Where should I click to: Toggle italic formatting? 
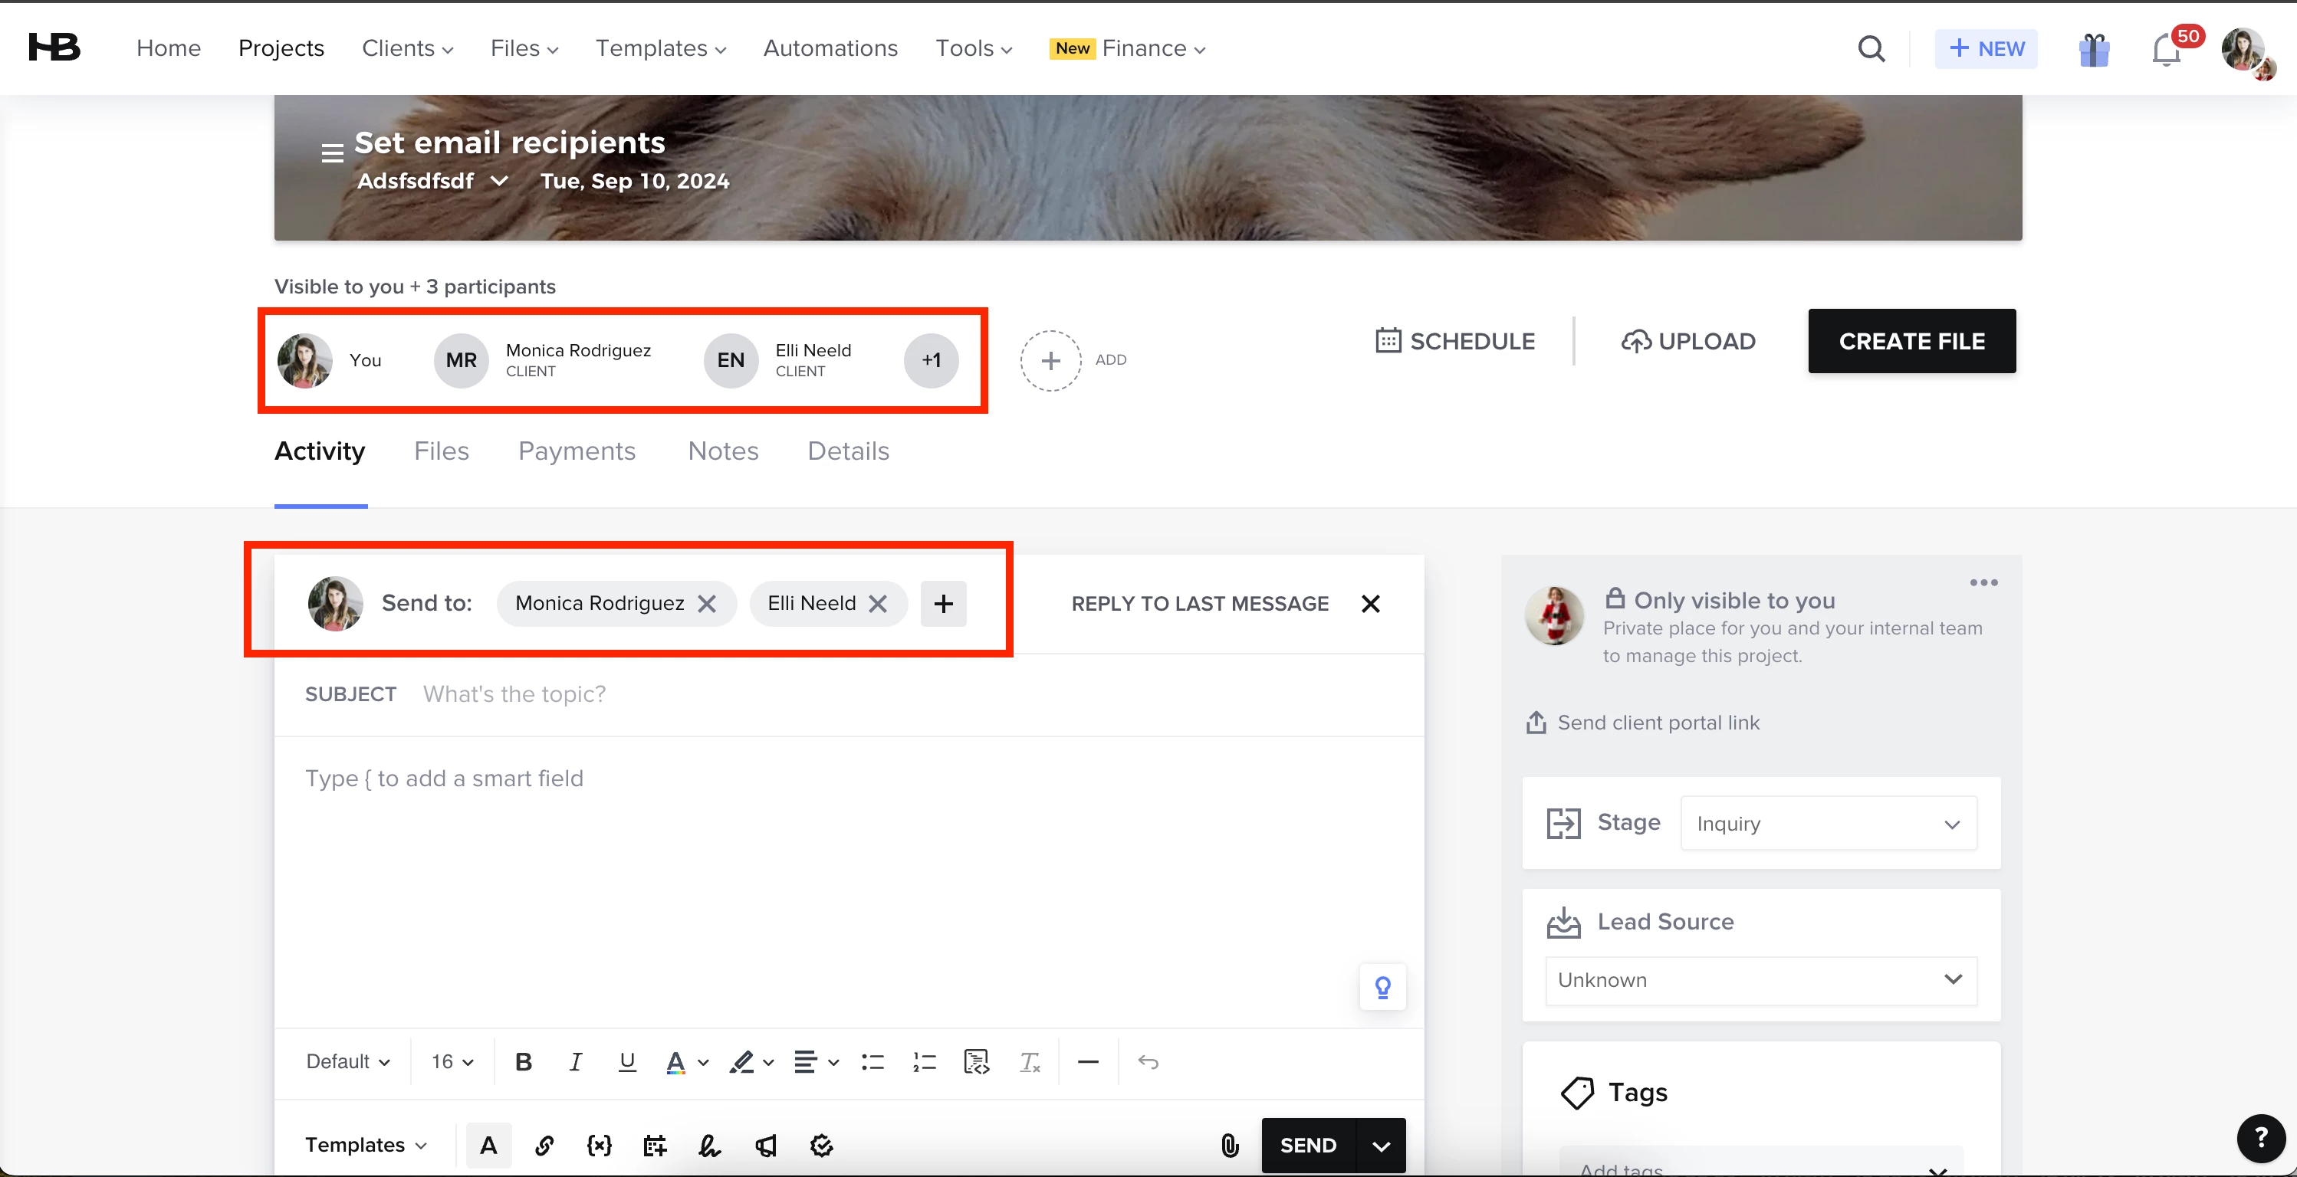coord(575,1061)
